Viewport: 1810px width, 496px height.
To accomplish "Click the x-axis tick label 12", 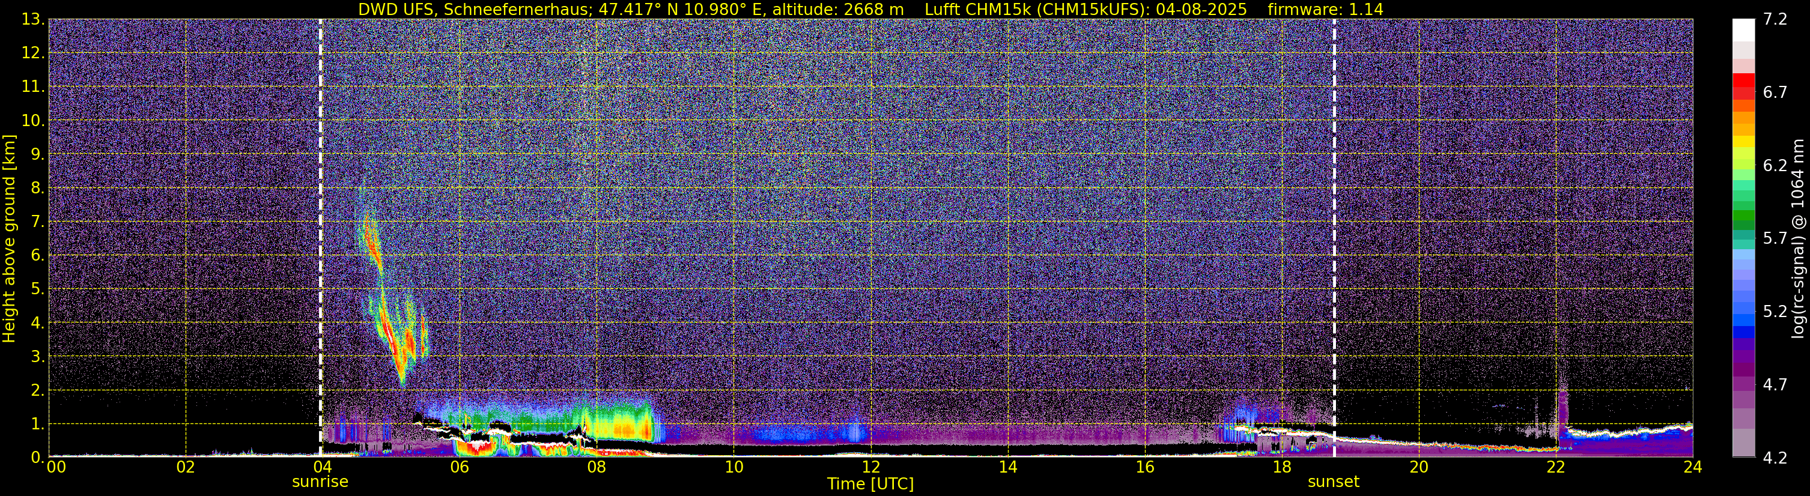I will (870, 467).
